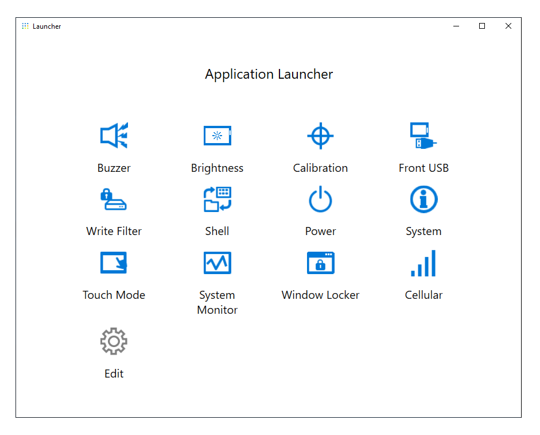Image resolution: width=540 pixels, height=435 pixels.
Task: Click the Launcher title bar app icon
Action: (x=25, y=26)
